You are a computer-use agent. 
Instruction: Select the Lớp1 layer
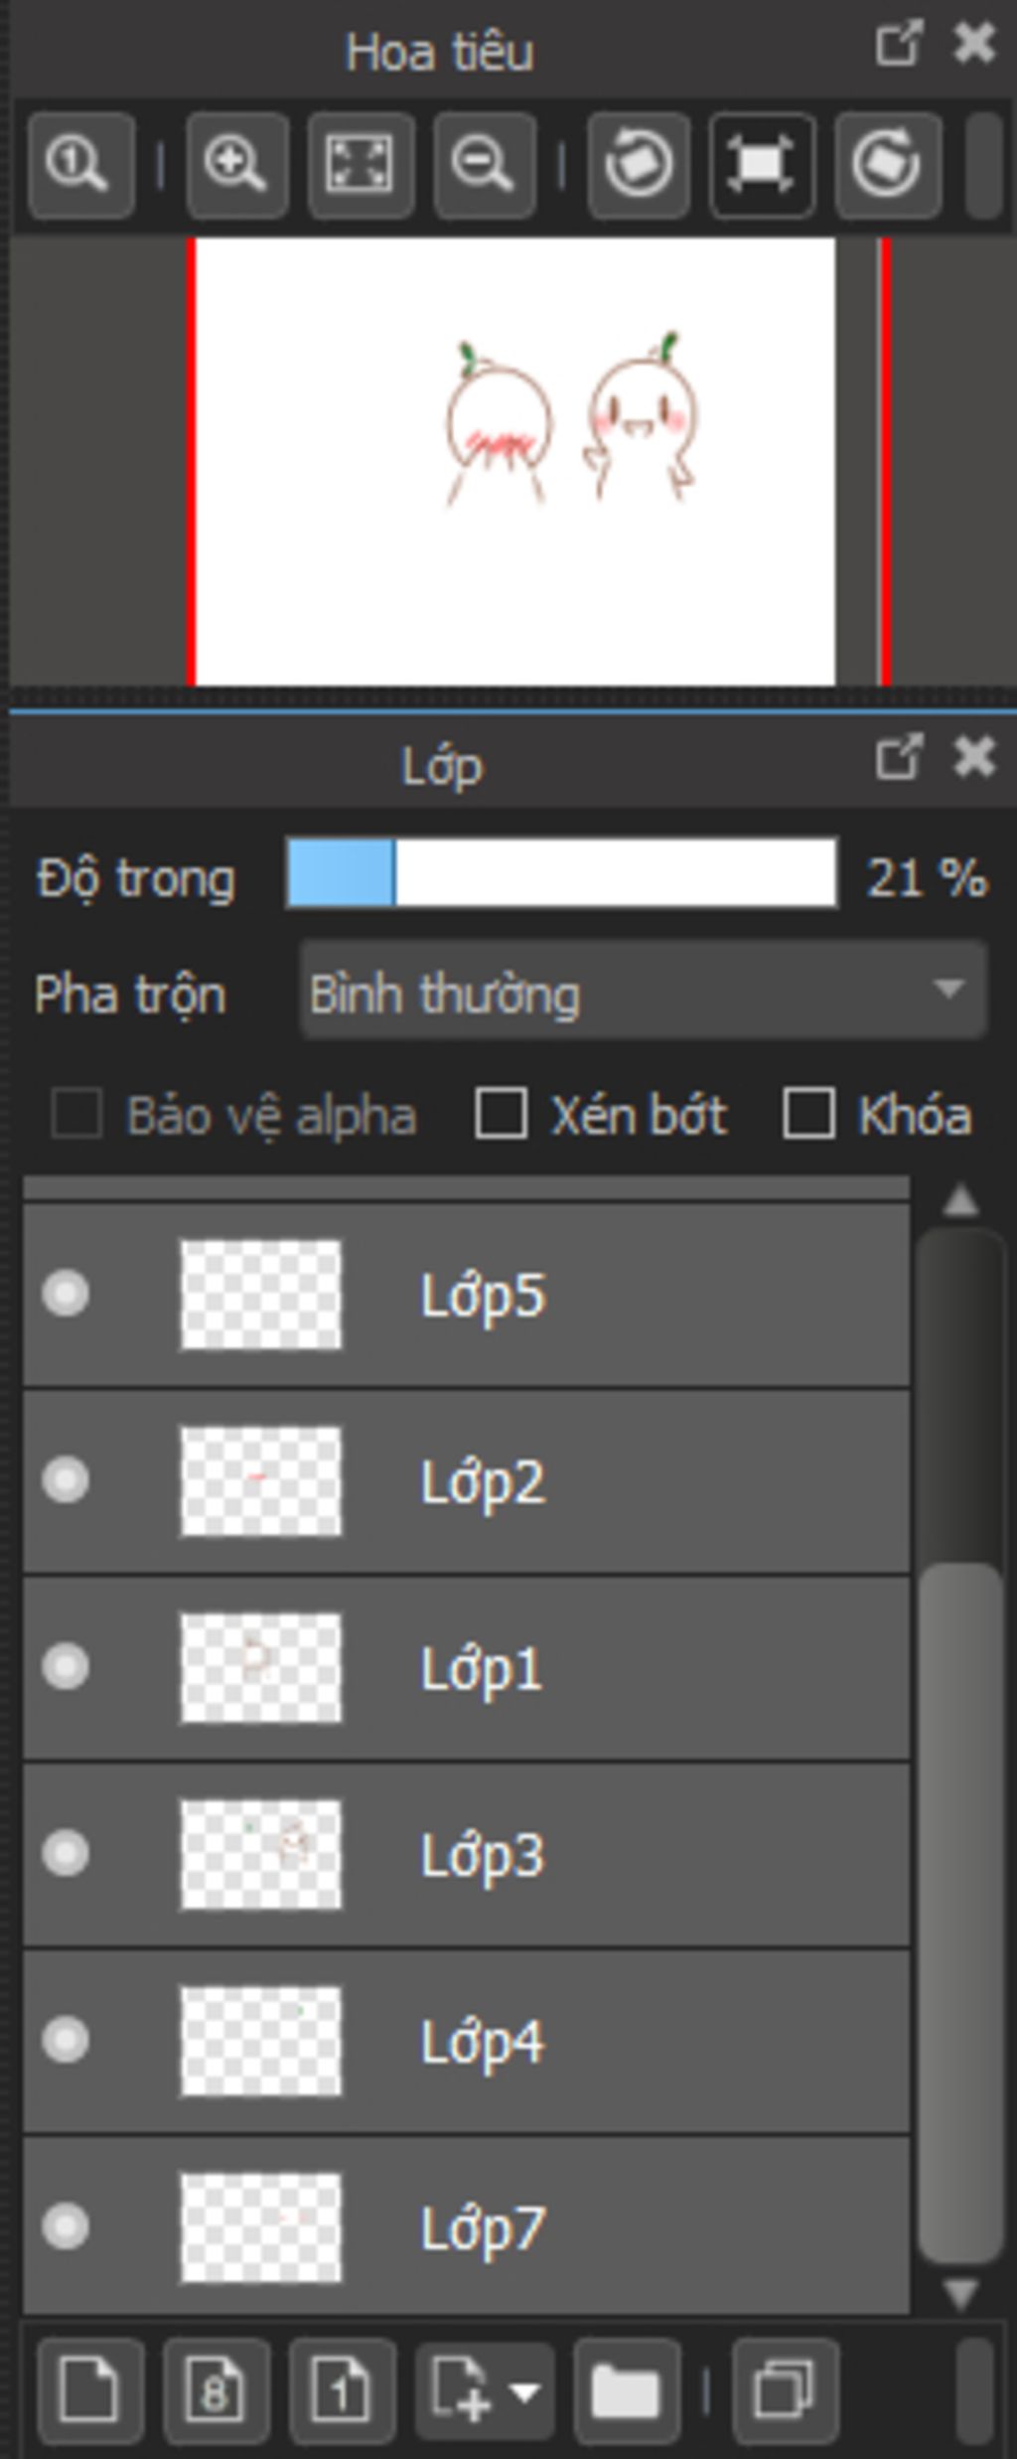(x=467, y=1667)
